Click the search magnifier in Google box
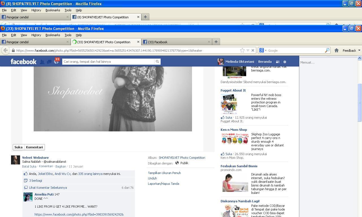362x217 pixels. pos(327,50)
